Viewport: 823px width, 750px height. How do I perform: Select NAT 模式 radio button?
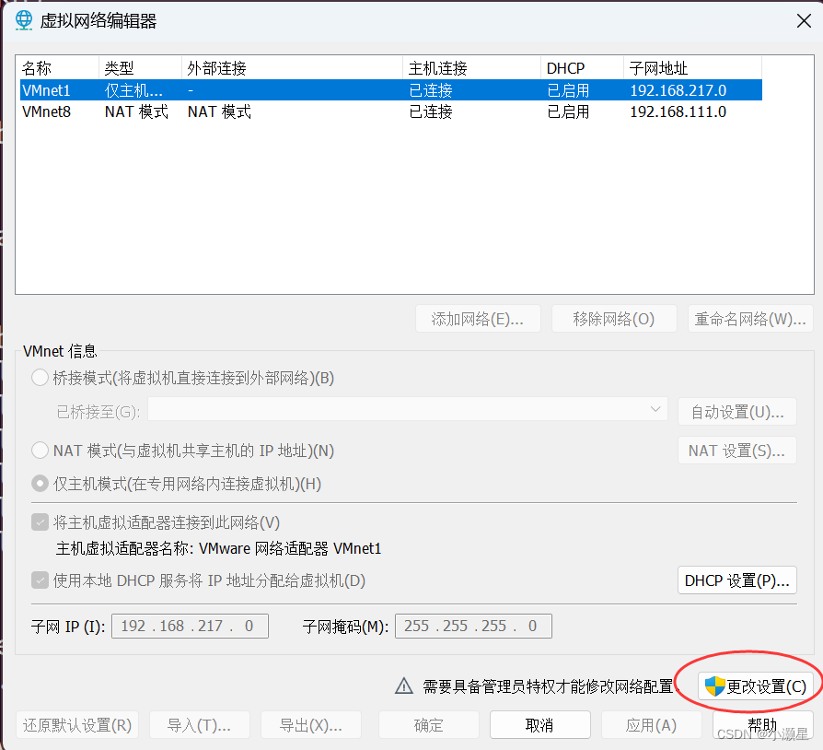(x=40, y=451)
